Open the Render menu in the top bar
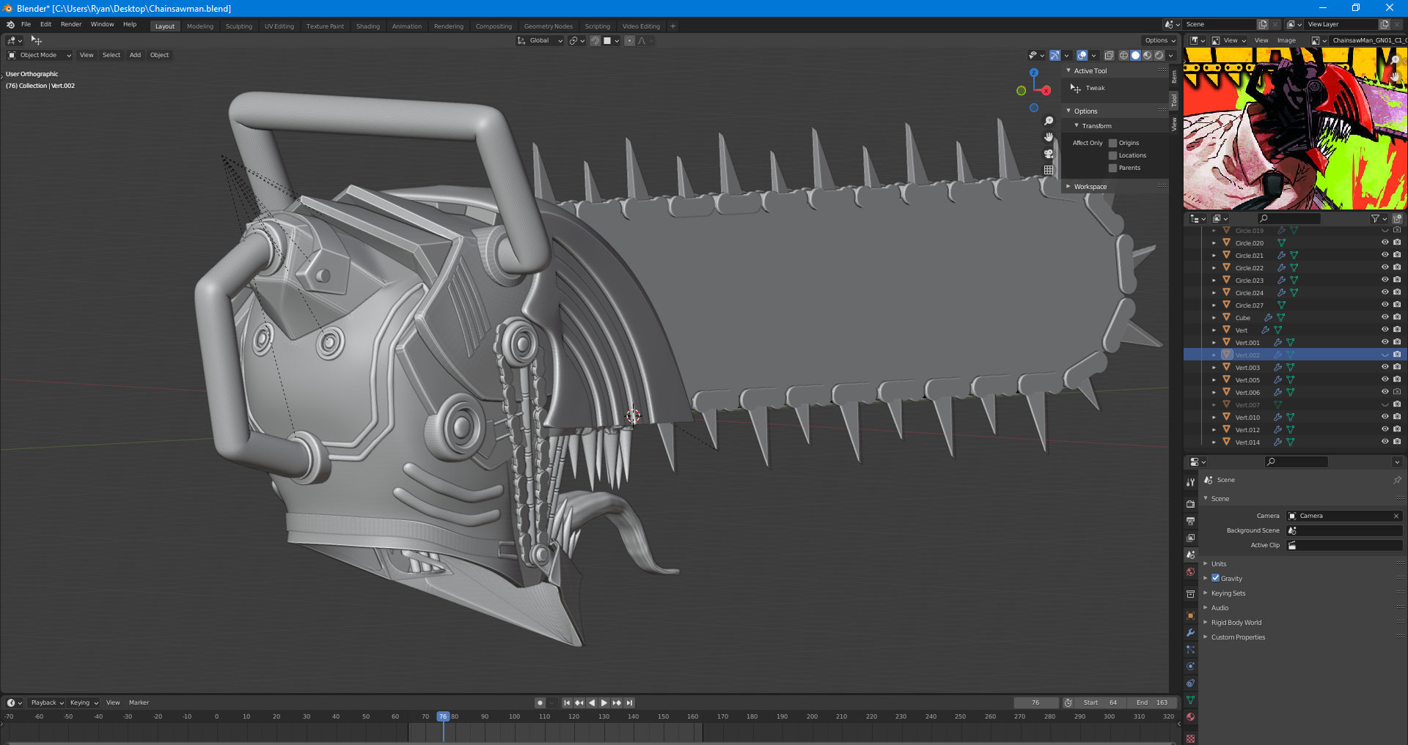The height and width of the screenshot is (745, 1408). point(70,23)
